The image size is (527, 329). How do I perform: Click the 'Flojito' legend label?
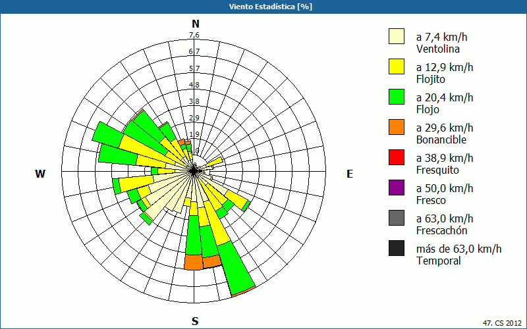(431, 80)
